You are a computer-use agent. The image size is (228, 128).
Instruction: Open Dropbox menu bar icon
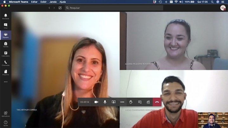[x=154, y=2]
